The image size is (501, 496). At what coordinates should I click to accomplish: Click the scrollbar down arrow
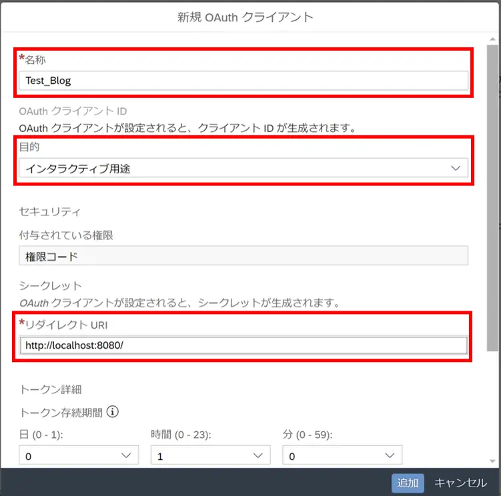[x=492, y=461]
